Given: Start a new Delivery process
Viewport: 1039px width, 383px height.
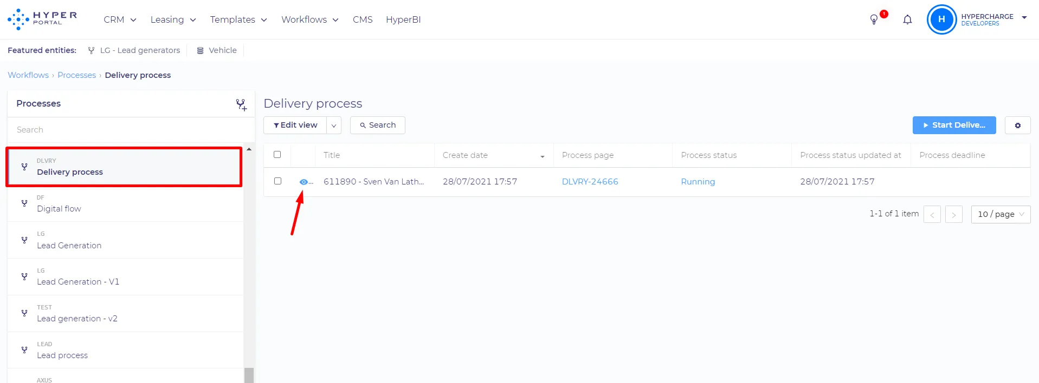Looking at the screenshot, I should [x=954, y=125].
